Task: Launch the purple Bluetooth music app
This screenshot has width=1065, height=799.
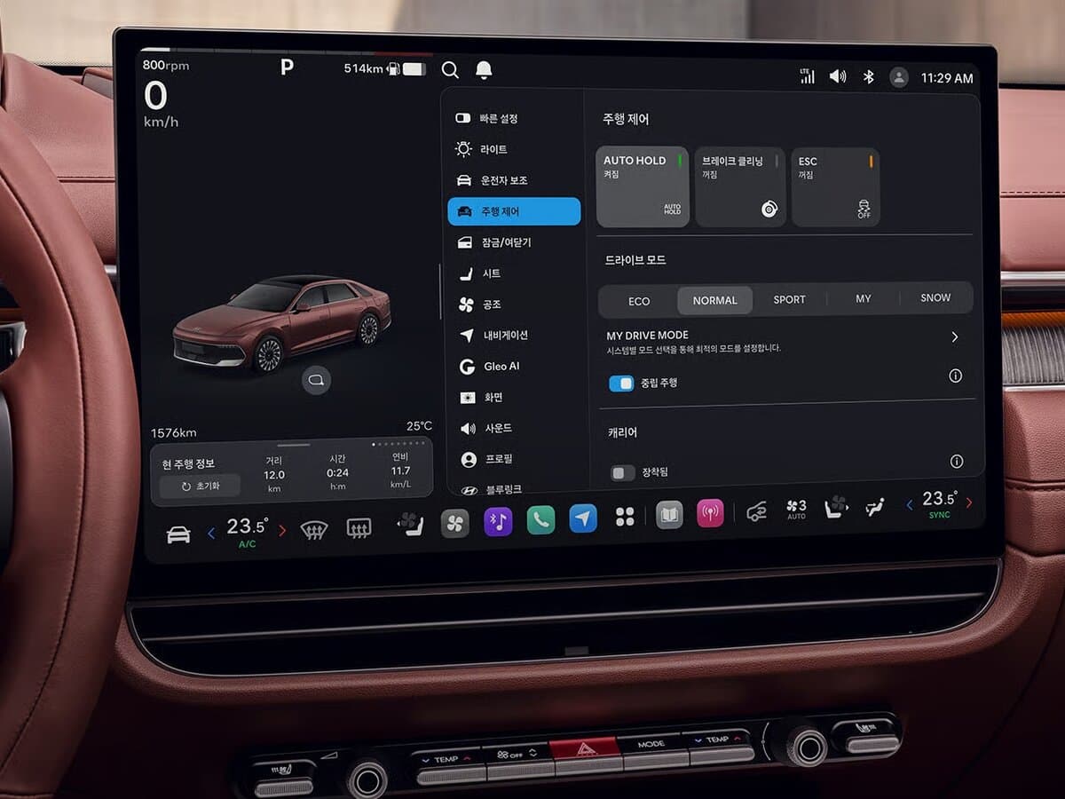Action: (498, 521)
